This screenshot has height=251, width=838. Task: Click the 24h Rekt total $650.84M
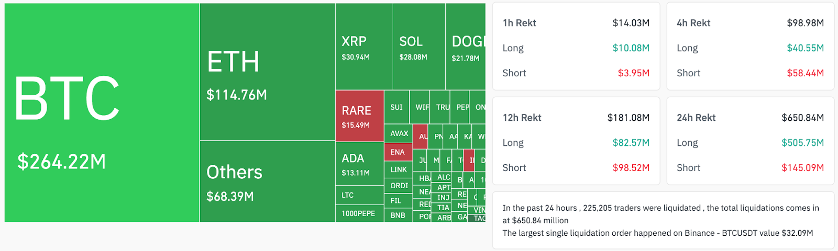802,118
